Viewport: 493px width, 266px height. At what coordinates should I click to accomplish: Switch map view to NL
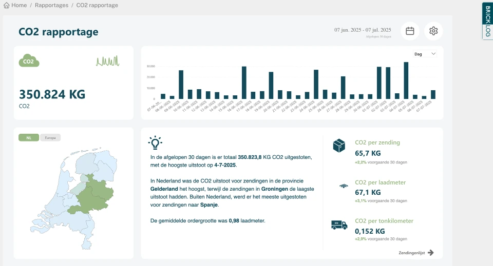pyautogui.click(x=29, y=137)
